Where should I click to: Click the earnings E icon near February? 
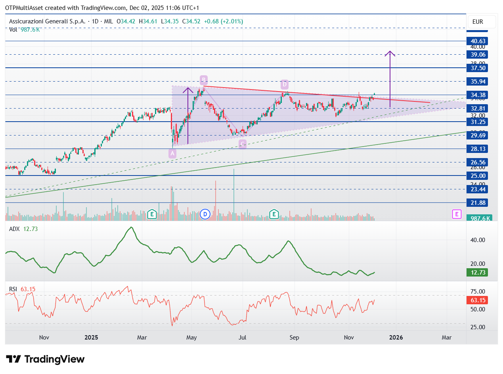(x=151, y=214)
